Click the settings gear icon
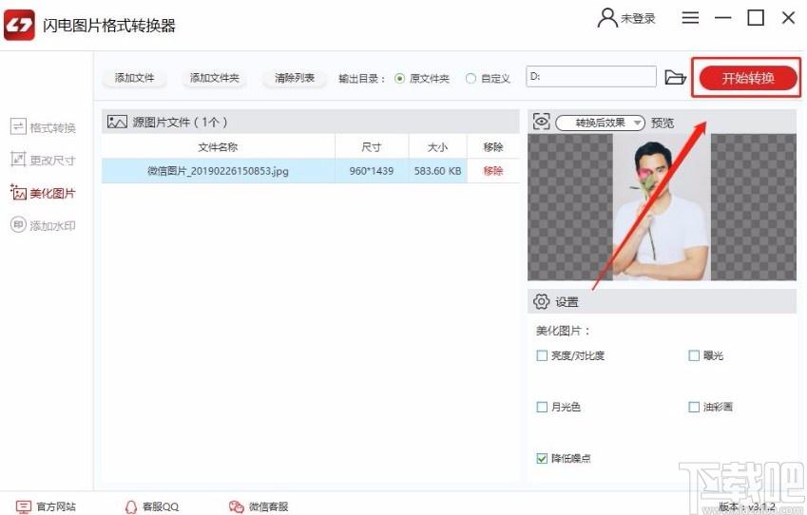This screenshot has width=807, height=515. [x=541, y=301]
